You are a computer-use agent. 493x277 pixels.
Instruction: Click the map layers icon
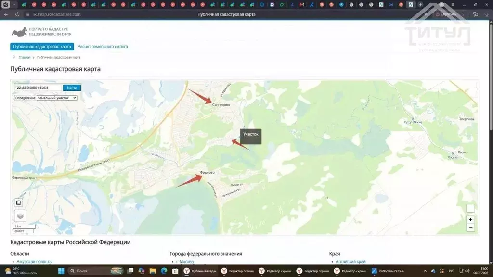click(x=20, y=216)
